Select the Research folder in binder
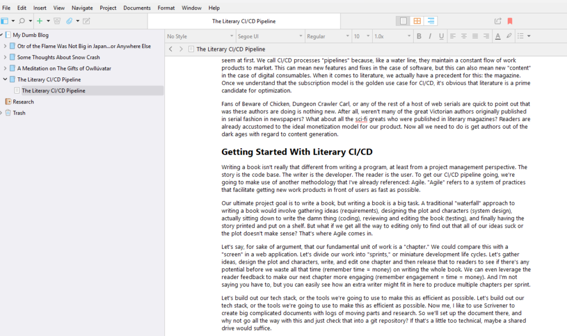 tap(23, 102)
